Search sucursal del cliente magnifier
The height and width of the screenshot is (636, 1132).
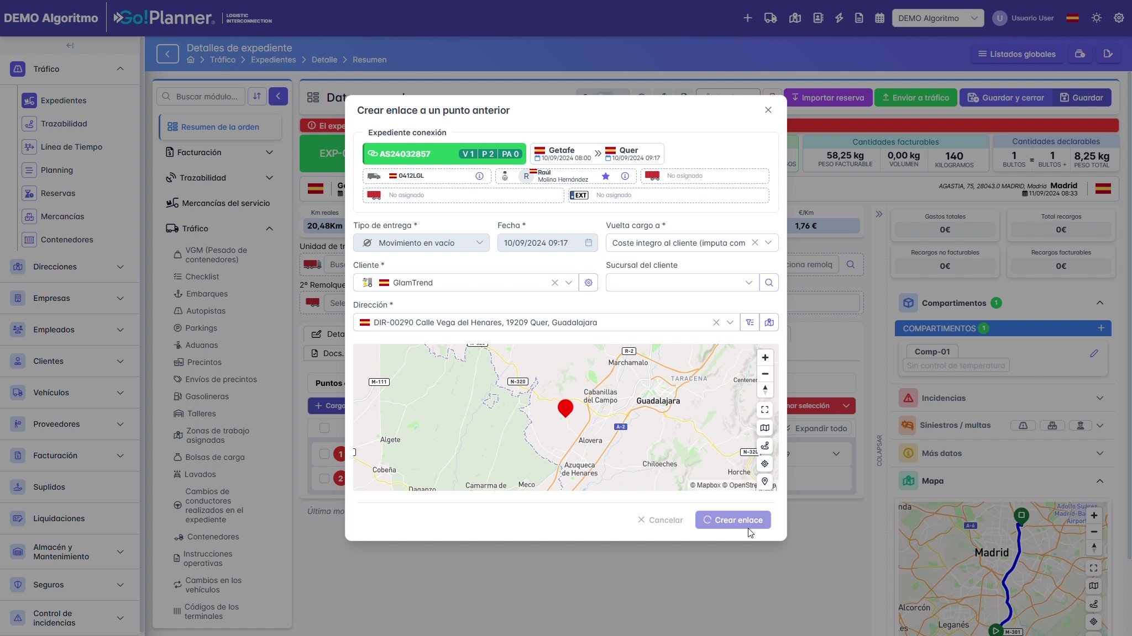[x=769, y=283]
